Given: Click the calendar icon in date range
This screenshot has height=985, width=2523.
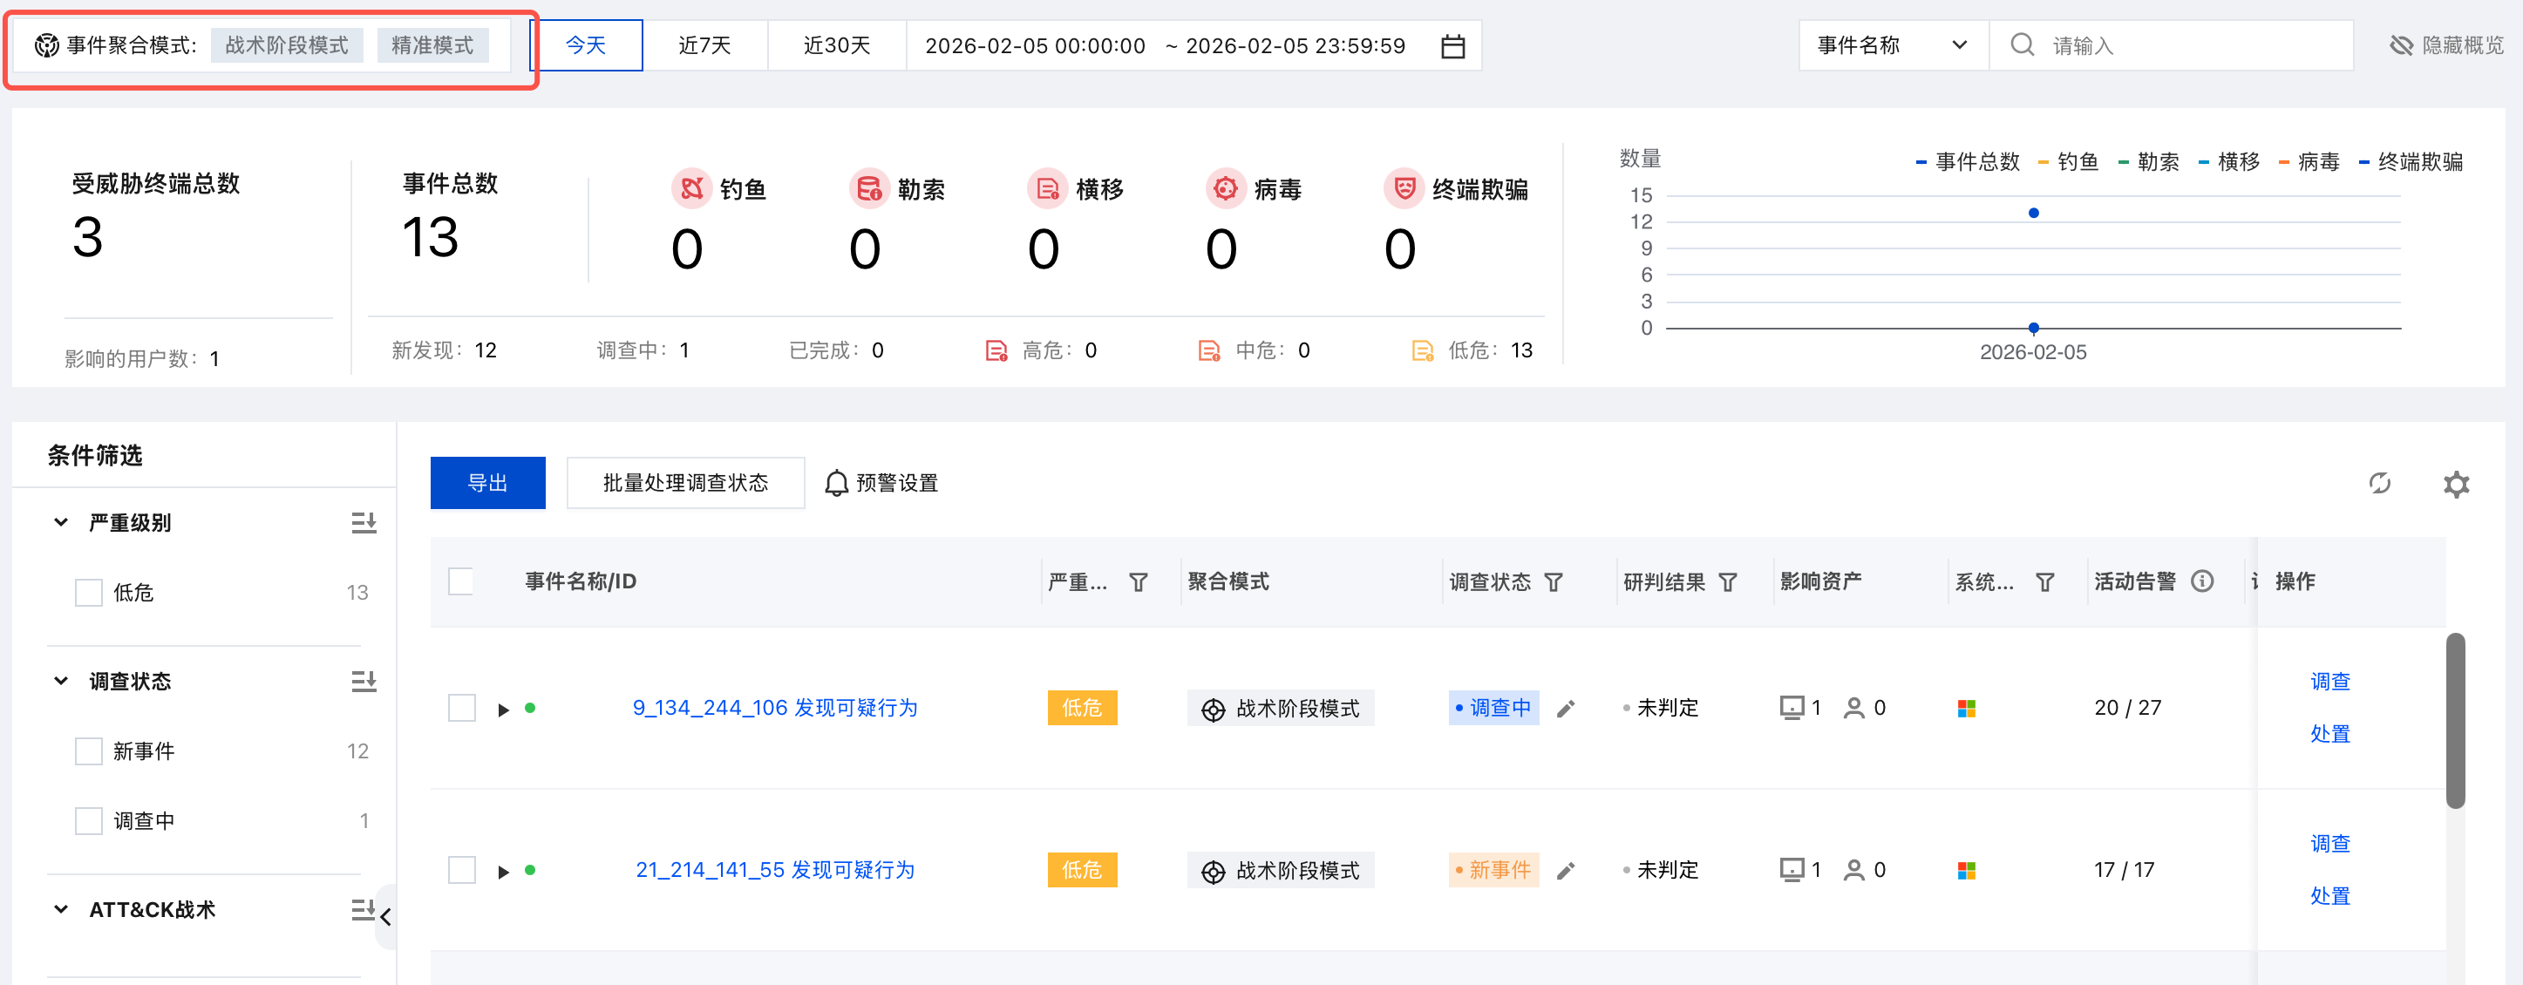Looking at the screenshot, I should point(1452,46).
